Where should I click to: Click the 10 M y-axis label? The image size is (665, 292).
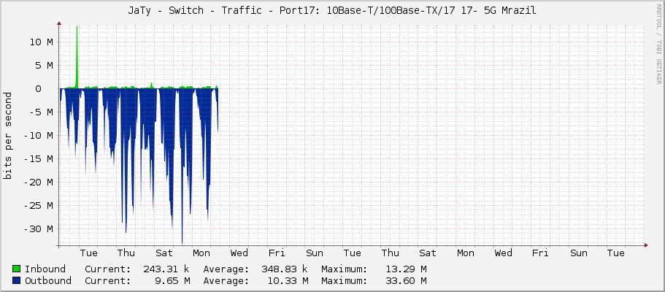pos(41,42)
